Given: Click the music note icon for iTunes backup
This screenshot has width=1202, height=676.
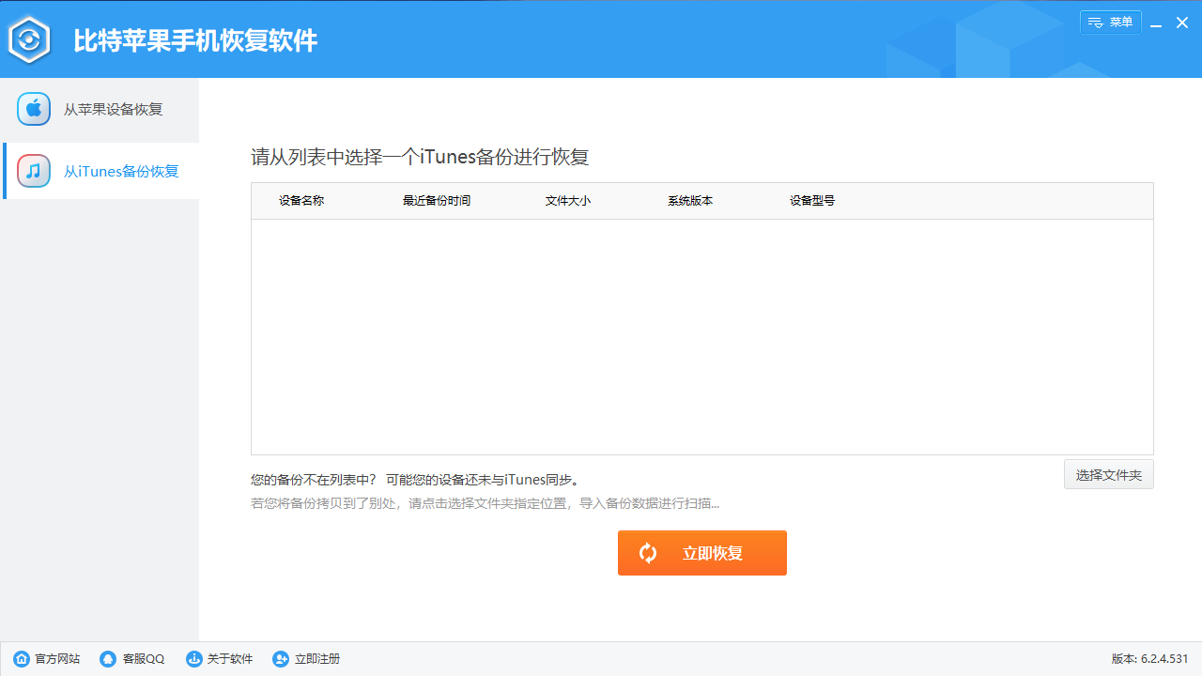Looking at the screenshot, I should pyautogui.click(x=34, y=171).
